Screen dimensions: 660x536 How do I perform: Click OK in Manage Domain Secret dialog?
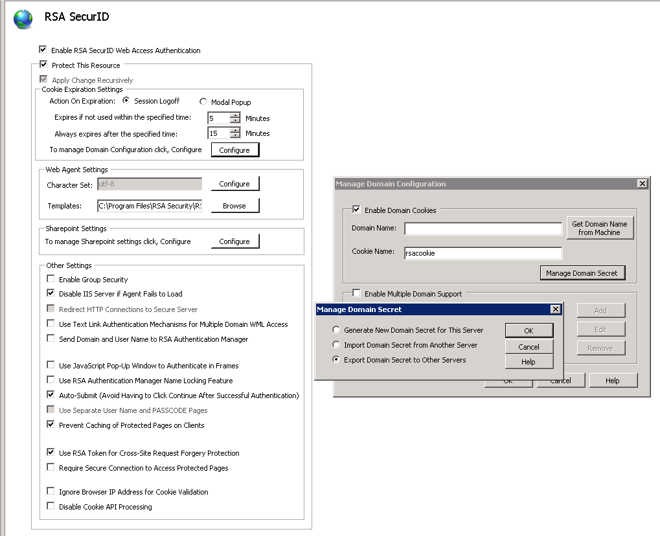(x=529, y=331)
